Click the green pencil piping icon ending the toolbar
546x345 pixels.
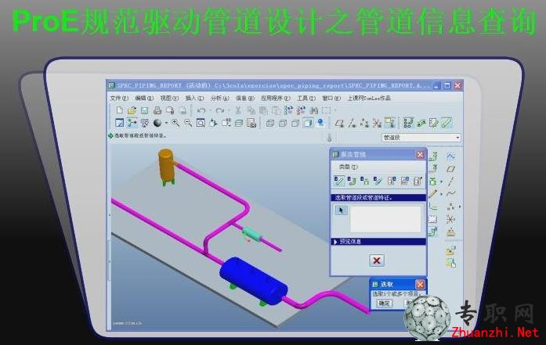pyautogui.click(x=447, y=123)
